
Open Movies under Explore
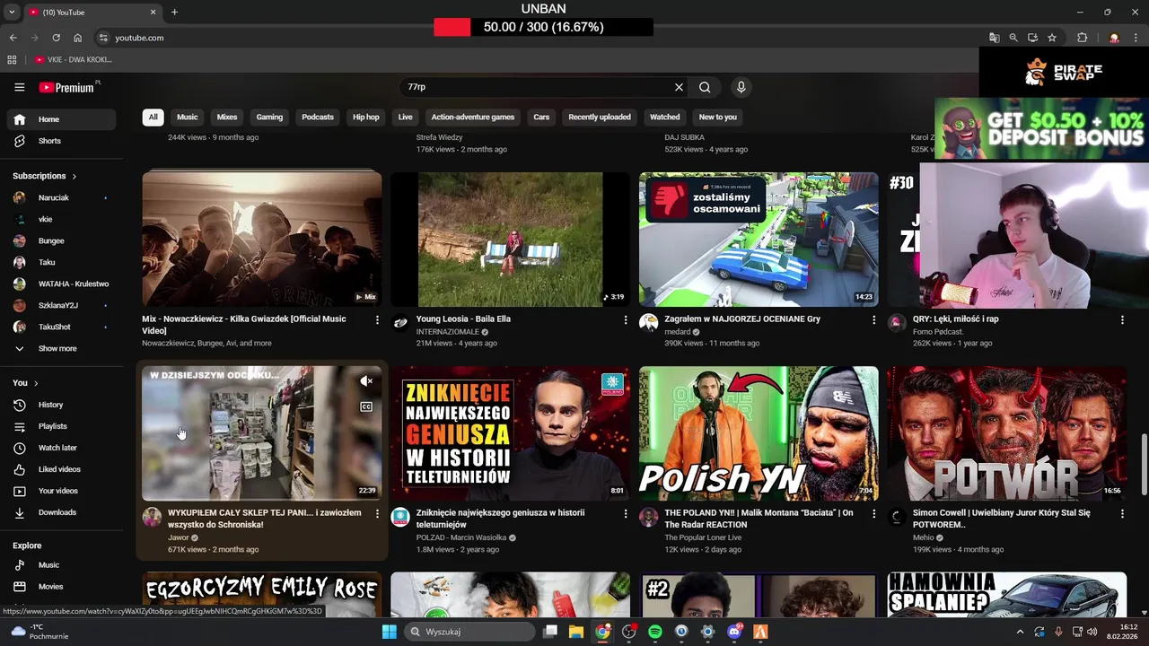(x=61, y=587)
